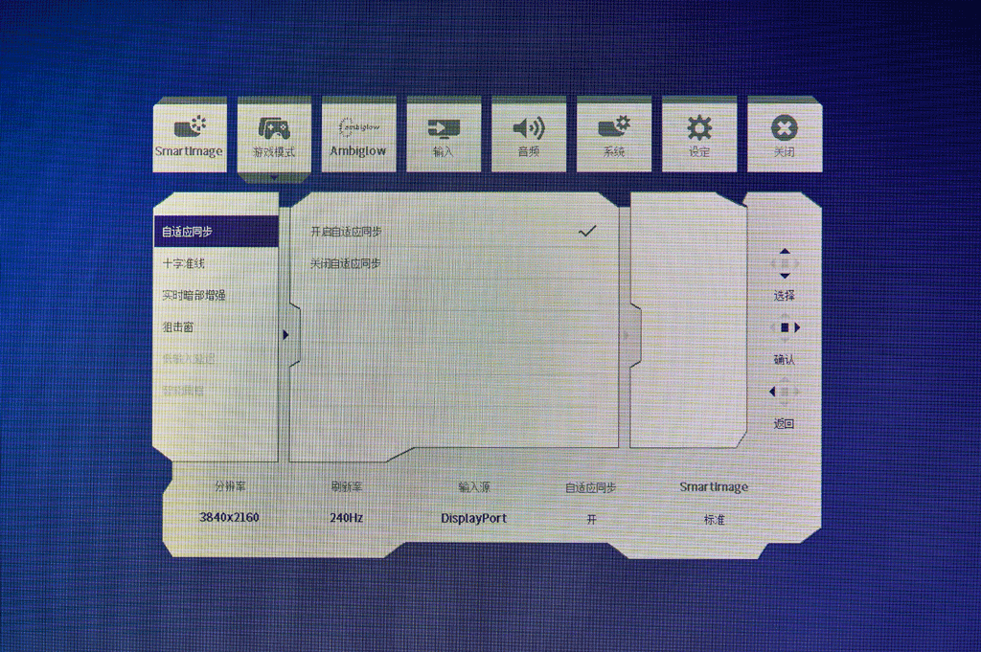Click the DisplayPort input value
This screenshot has height=652, width=981.
click(x=473, y=518)
